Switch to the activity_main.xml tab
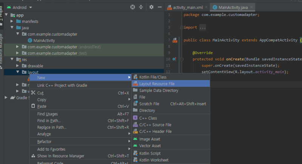Screen dimensions: 302x164 188,7
